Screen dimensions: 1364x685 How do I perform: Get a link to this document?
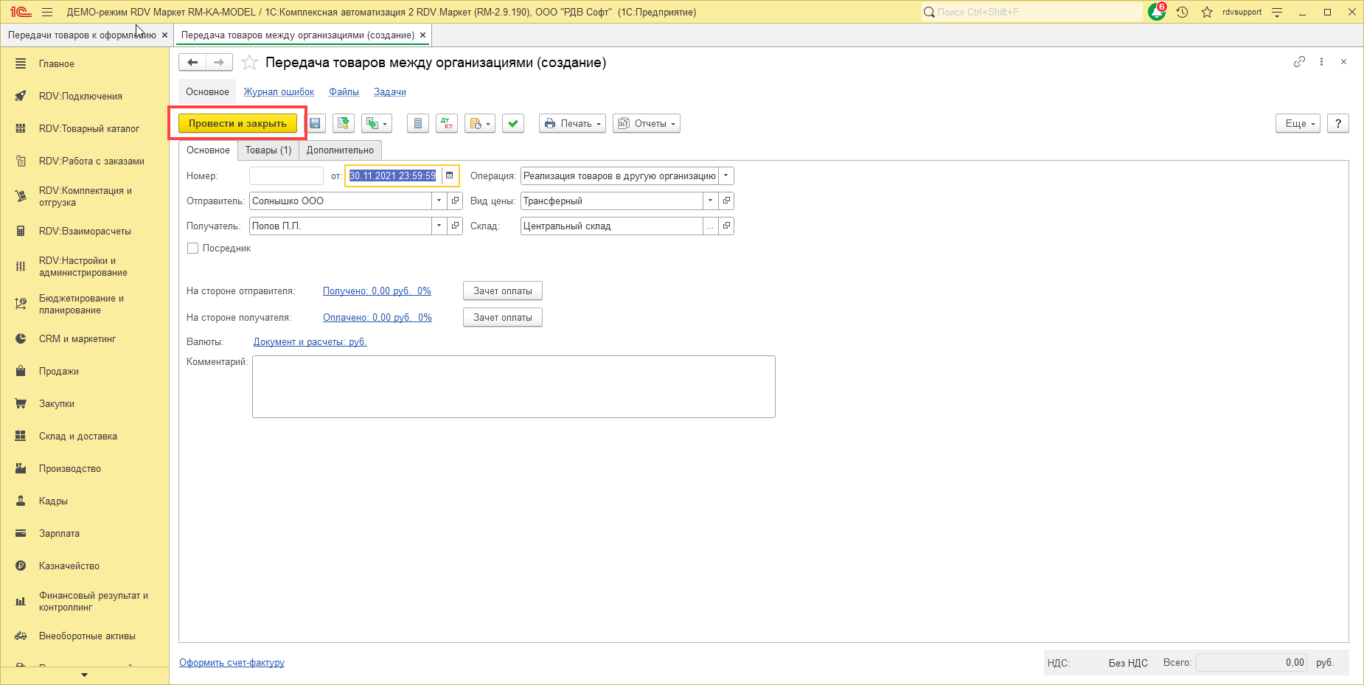point(1299,62)
